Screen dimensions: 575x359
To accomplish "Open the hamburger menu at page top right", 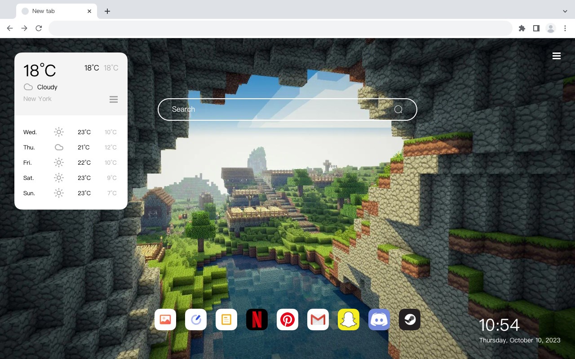I will point(557,56).
